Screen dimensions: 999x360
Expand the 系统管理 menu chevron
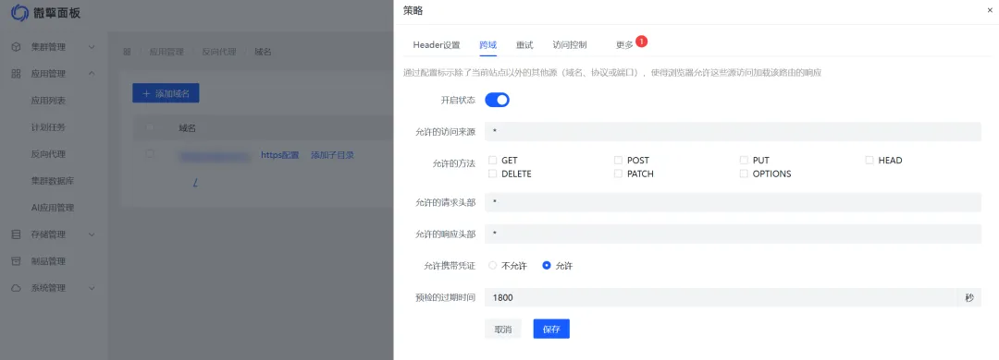tap(92, 288)
